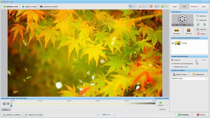Click the 'Отмена' cancel button
This screenshot has height=118, width=210.
pyautogui.click(x=200, y=115)
